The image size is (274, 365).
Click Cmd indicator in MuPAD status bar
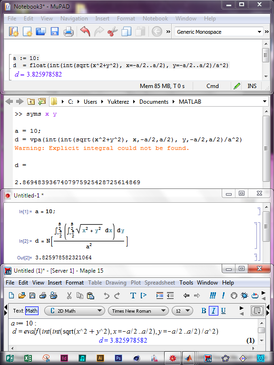tap(212, 86)
